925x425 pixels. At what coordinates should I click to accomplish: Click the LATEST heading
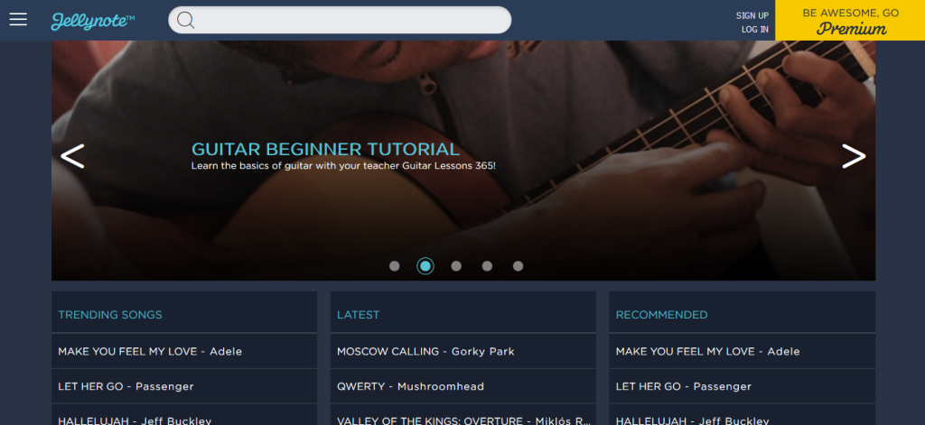[x=358, y=315]
